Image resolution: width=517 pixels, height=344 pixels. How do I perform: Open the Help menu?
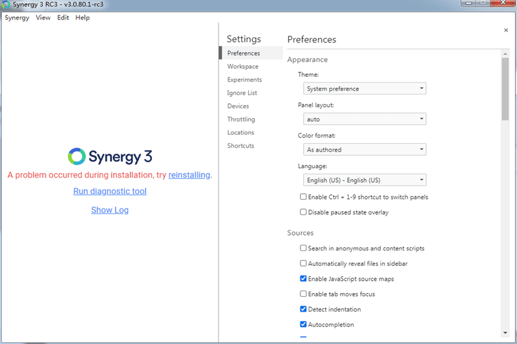83,18
